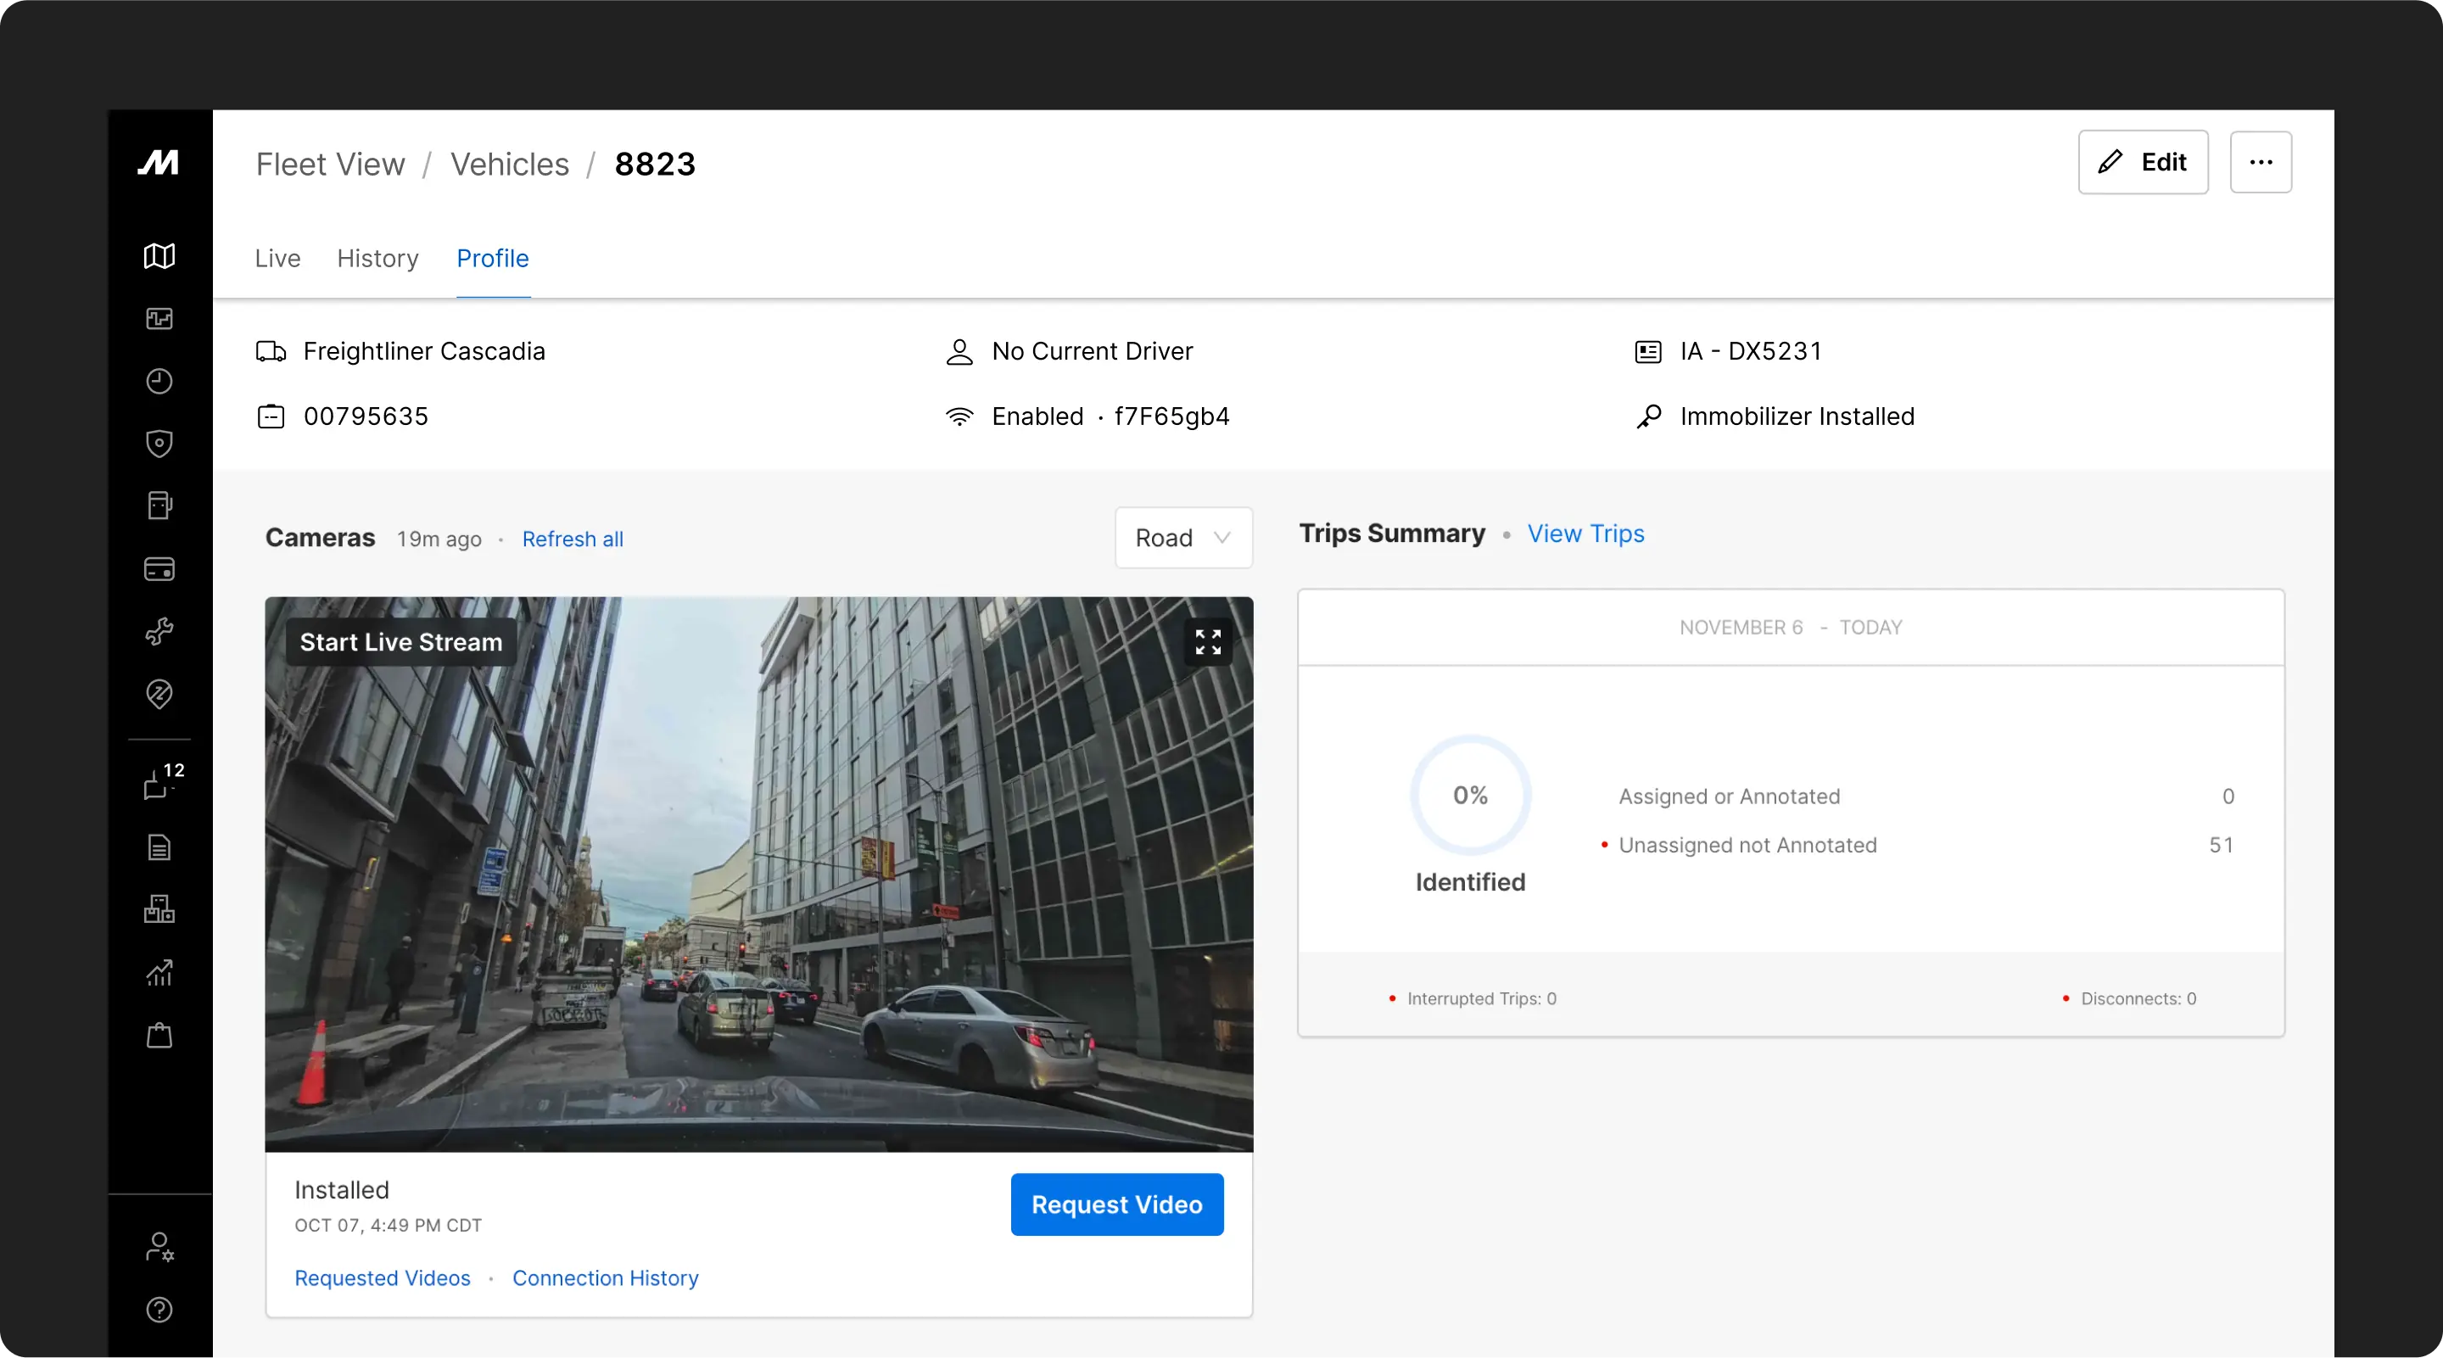Viewport: 2443px width, 1358px height.
Task: Open the map icon in sidebar
Action: (x=159, y=256)
